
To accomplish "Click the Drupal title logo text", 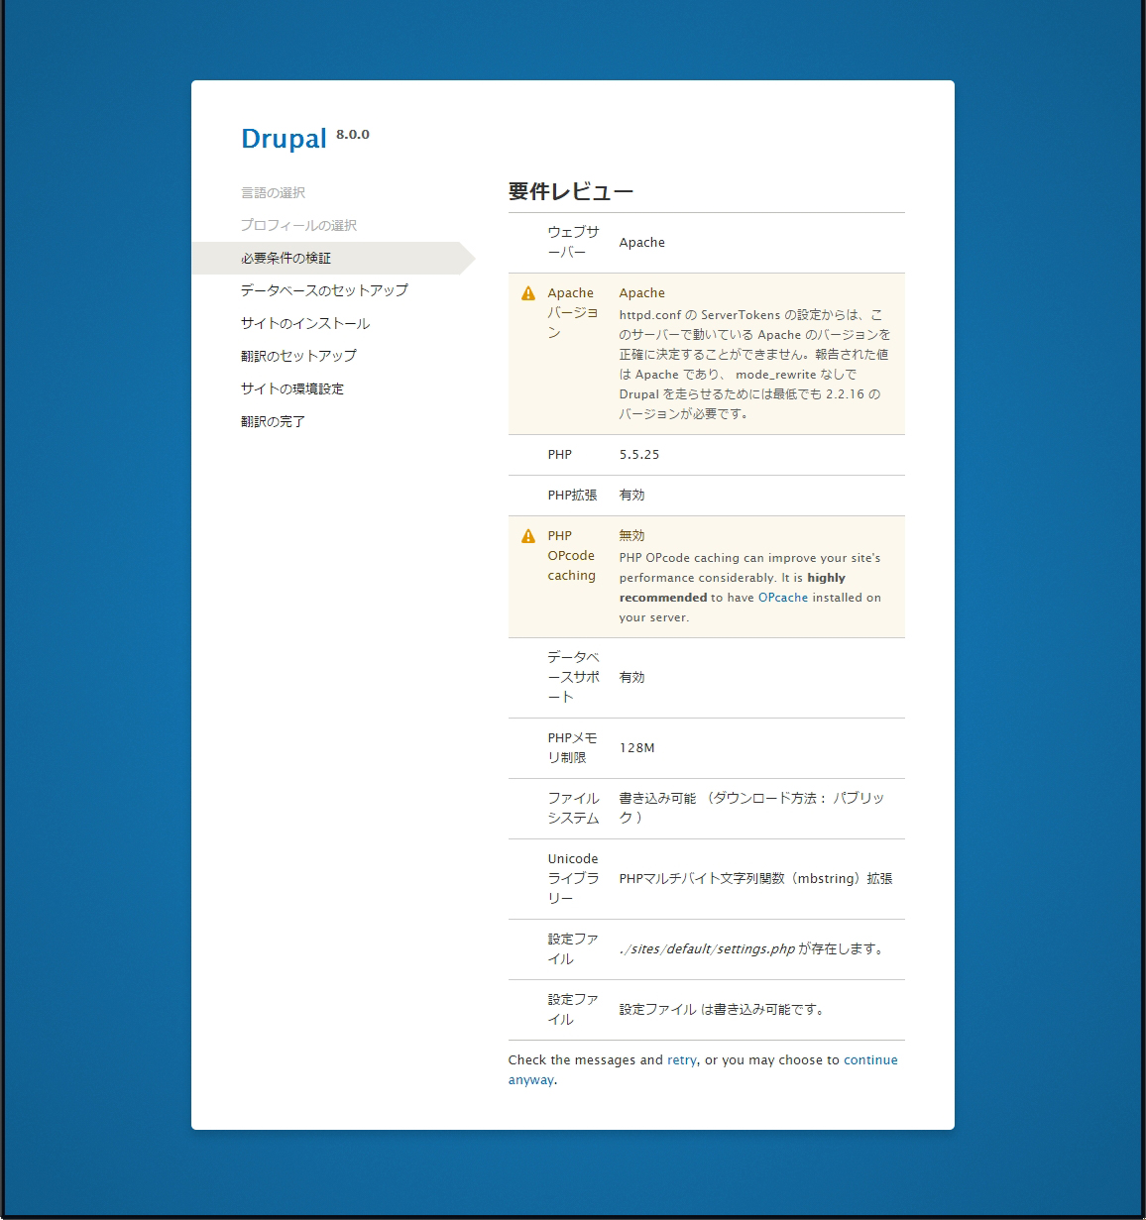I will point(284,139).
